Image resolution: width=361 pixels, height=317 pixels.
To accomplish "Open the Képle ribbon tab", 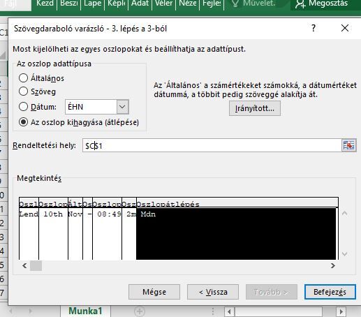I will point(116,3).
